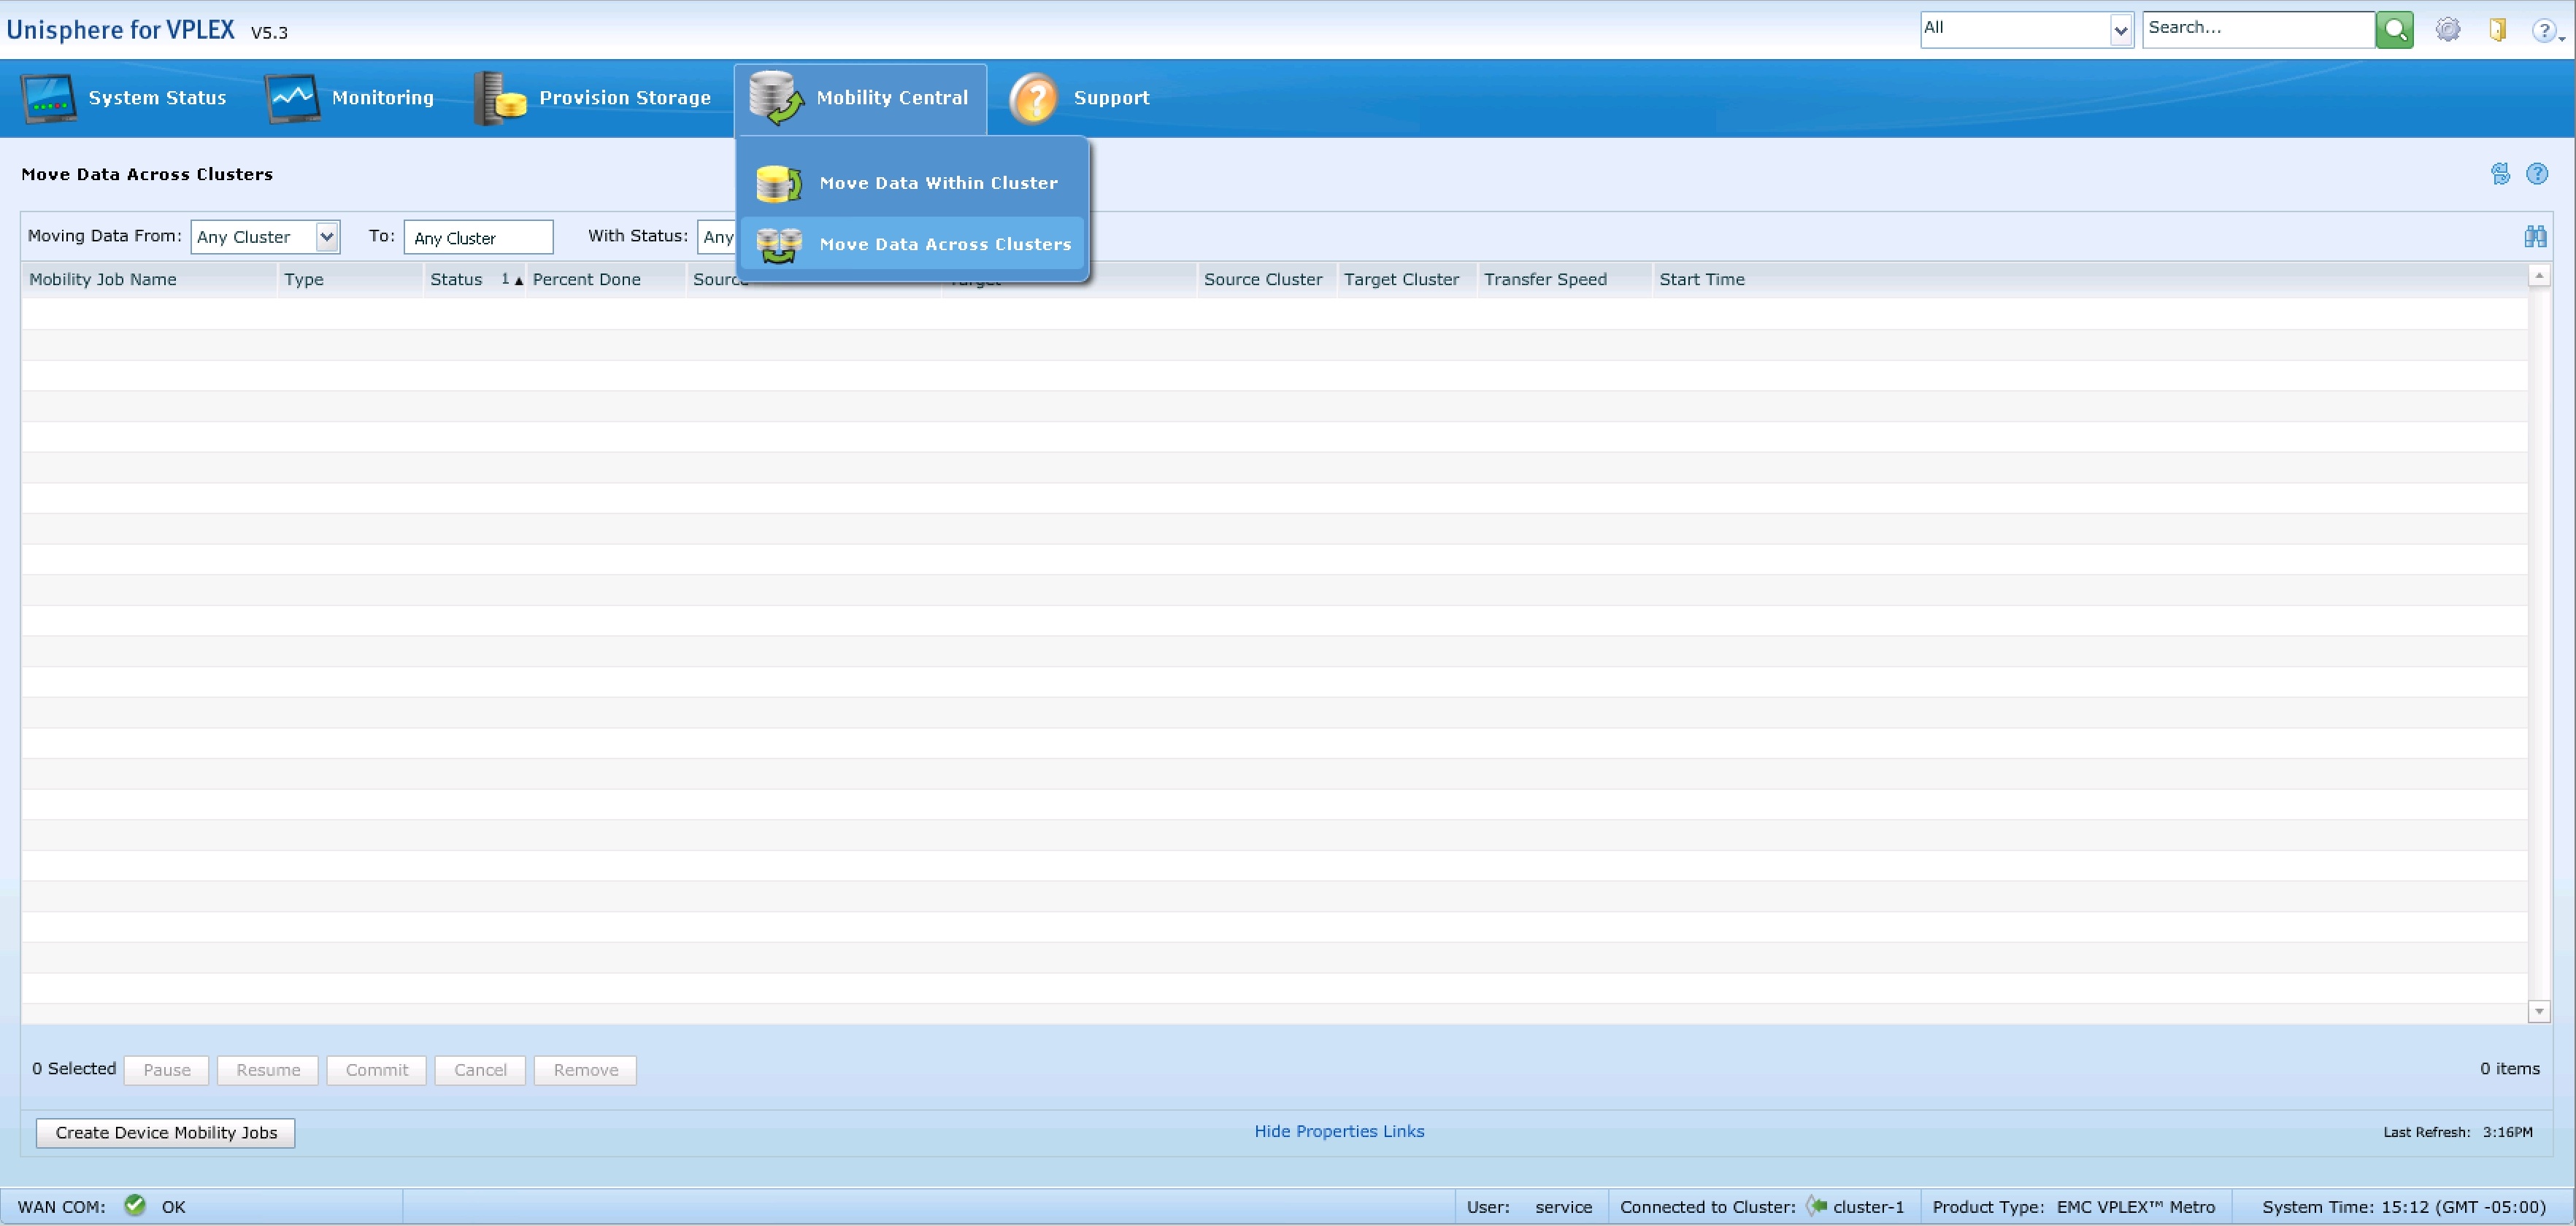
Task: Click the refresh icon in the panel header
Action: click(x=2500, y=174)
